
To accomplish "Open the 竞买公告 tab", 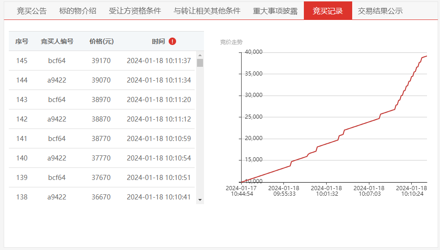I will [32, 11].
